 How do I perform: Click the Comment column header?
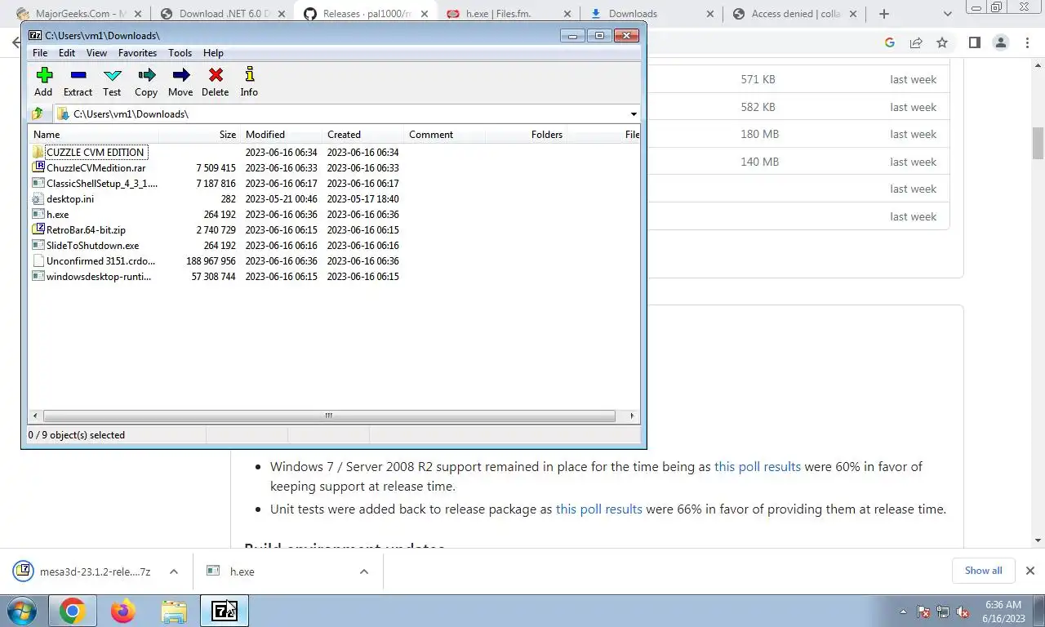tap(444, 135)
